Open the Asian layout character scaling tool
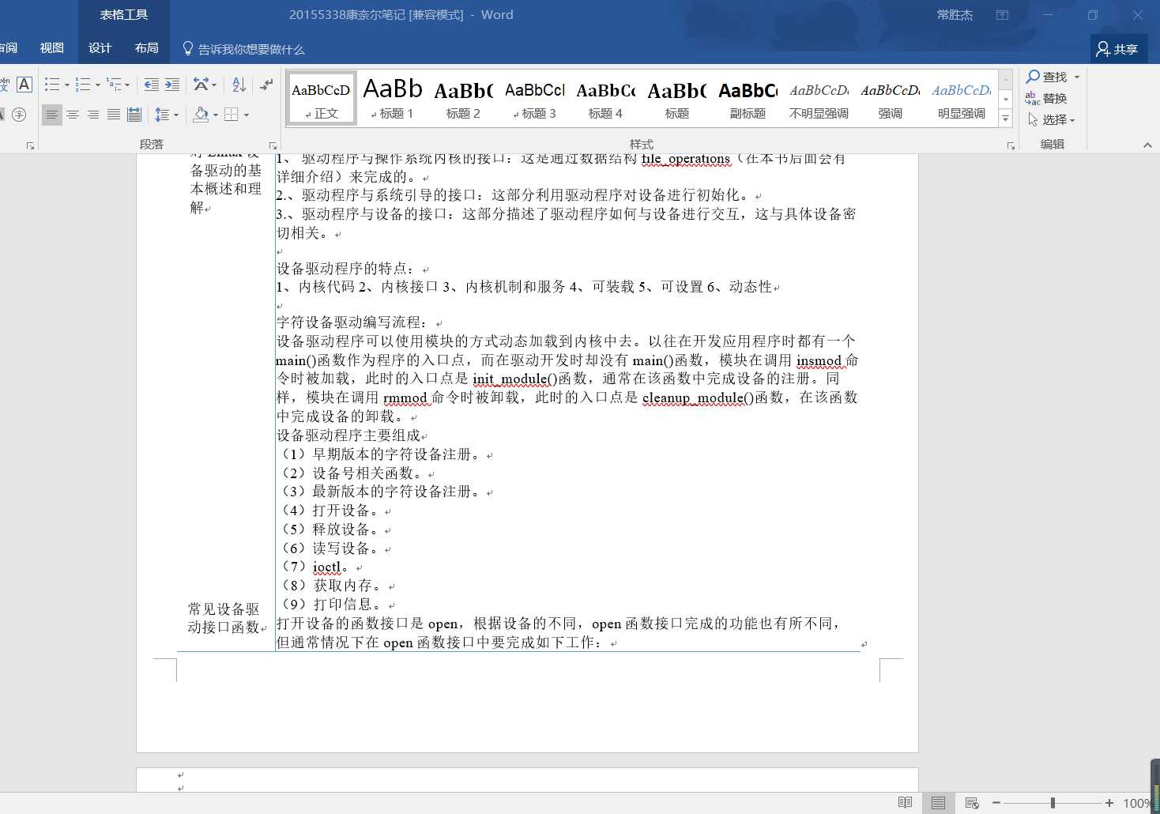1160x814 pixels. 201,85
